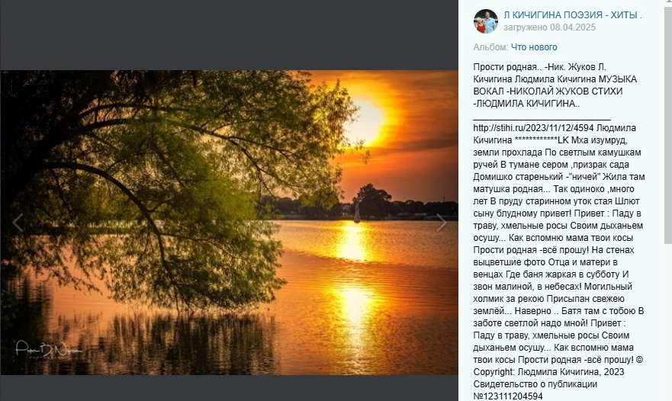
Task: Advance to the next photo with the right chevron
Action: coord(442,223)
